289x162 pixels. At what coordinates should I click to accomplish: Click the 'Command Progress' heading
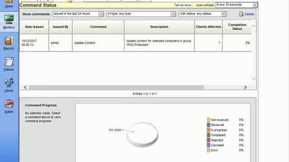tap(41, 105)
